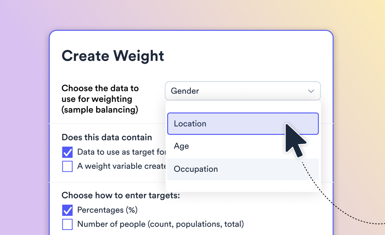Viewport: 385px width, 235px height.
Task: Enable 'A weight variable created' checkbox
Action: pyautogui.click(x=67, y=166)
